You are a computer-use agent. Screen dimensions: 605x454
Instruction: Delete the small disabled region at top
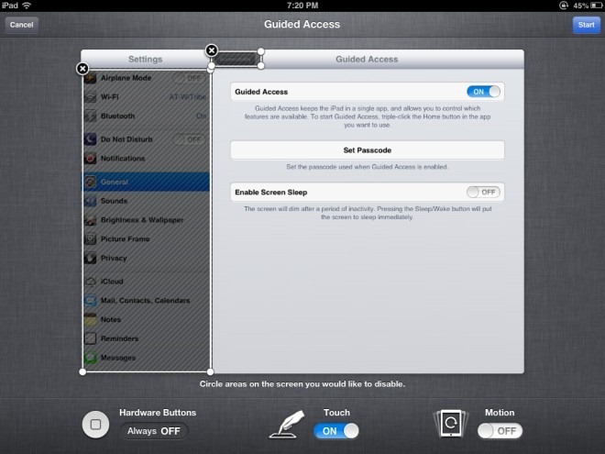point(212,50)
